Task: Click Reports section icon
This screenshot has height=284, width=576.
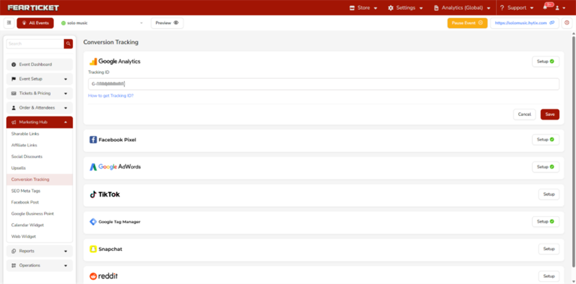Action: click(x=14, y=251)
